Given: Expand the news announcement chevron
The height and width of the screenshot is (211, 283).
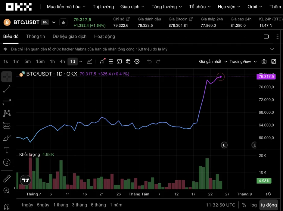Looking at the screenshot, I should 272,49.
